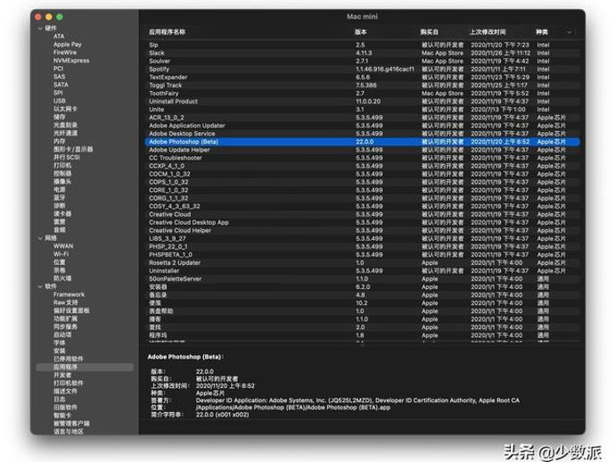Select PCI in the sidebar
This screenshot has width=615, height=462.
point(59,69)
